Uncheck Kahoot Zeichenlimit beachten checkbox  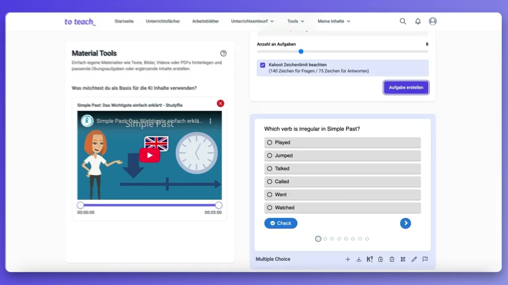[x=263, y=65]
